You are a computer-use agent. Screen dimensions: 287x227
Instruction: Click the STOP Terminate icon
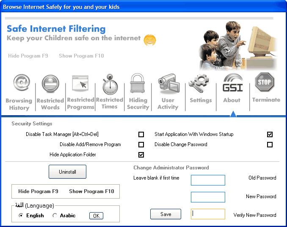tap(265, 82)
